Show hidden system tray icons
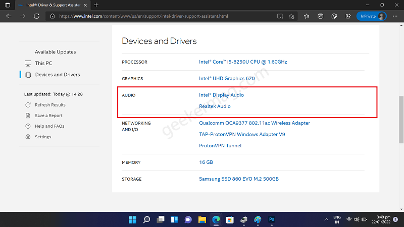Image resolution: width=404 pixels, height=227 pixels. [x=326, y=219]
